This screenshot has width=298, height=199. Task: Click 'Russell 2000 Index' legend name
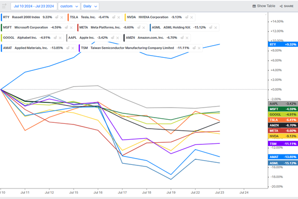click(x=26, y=17)
